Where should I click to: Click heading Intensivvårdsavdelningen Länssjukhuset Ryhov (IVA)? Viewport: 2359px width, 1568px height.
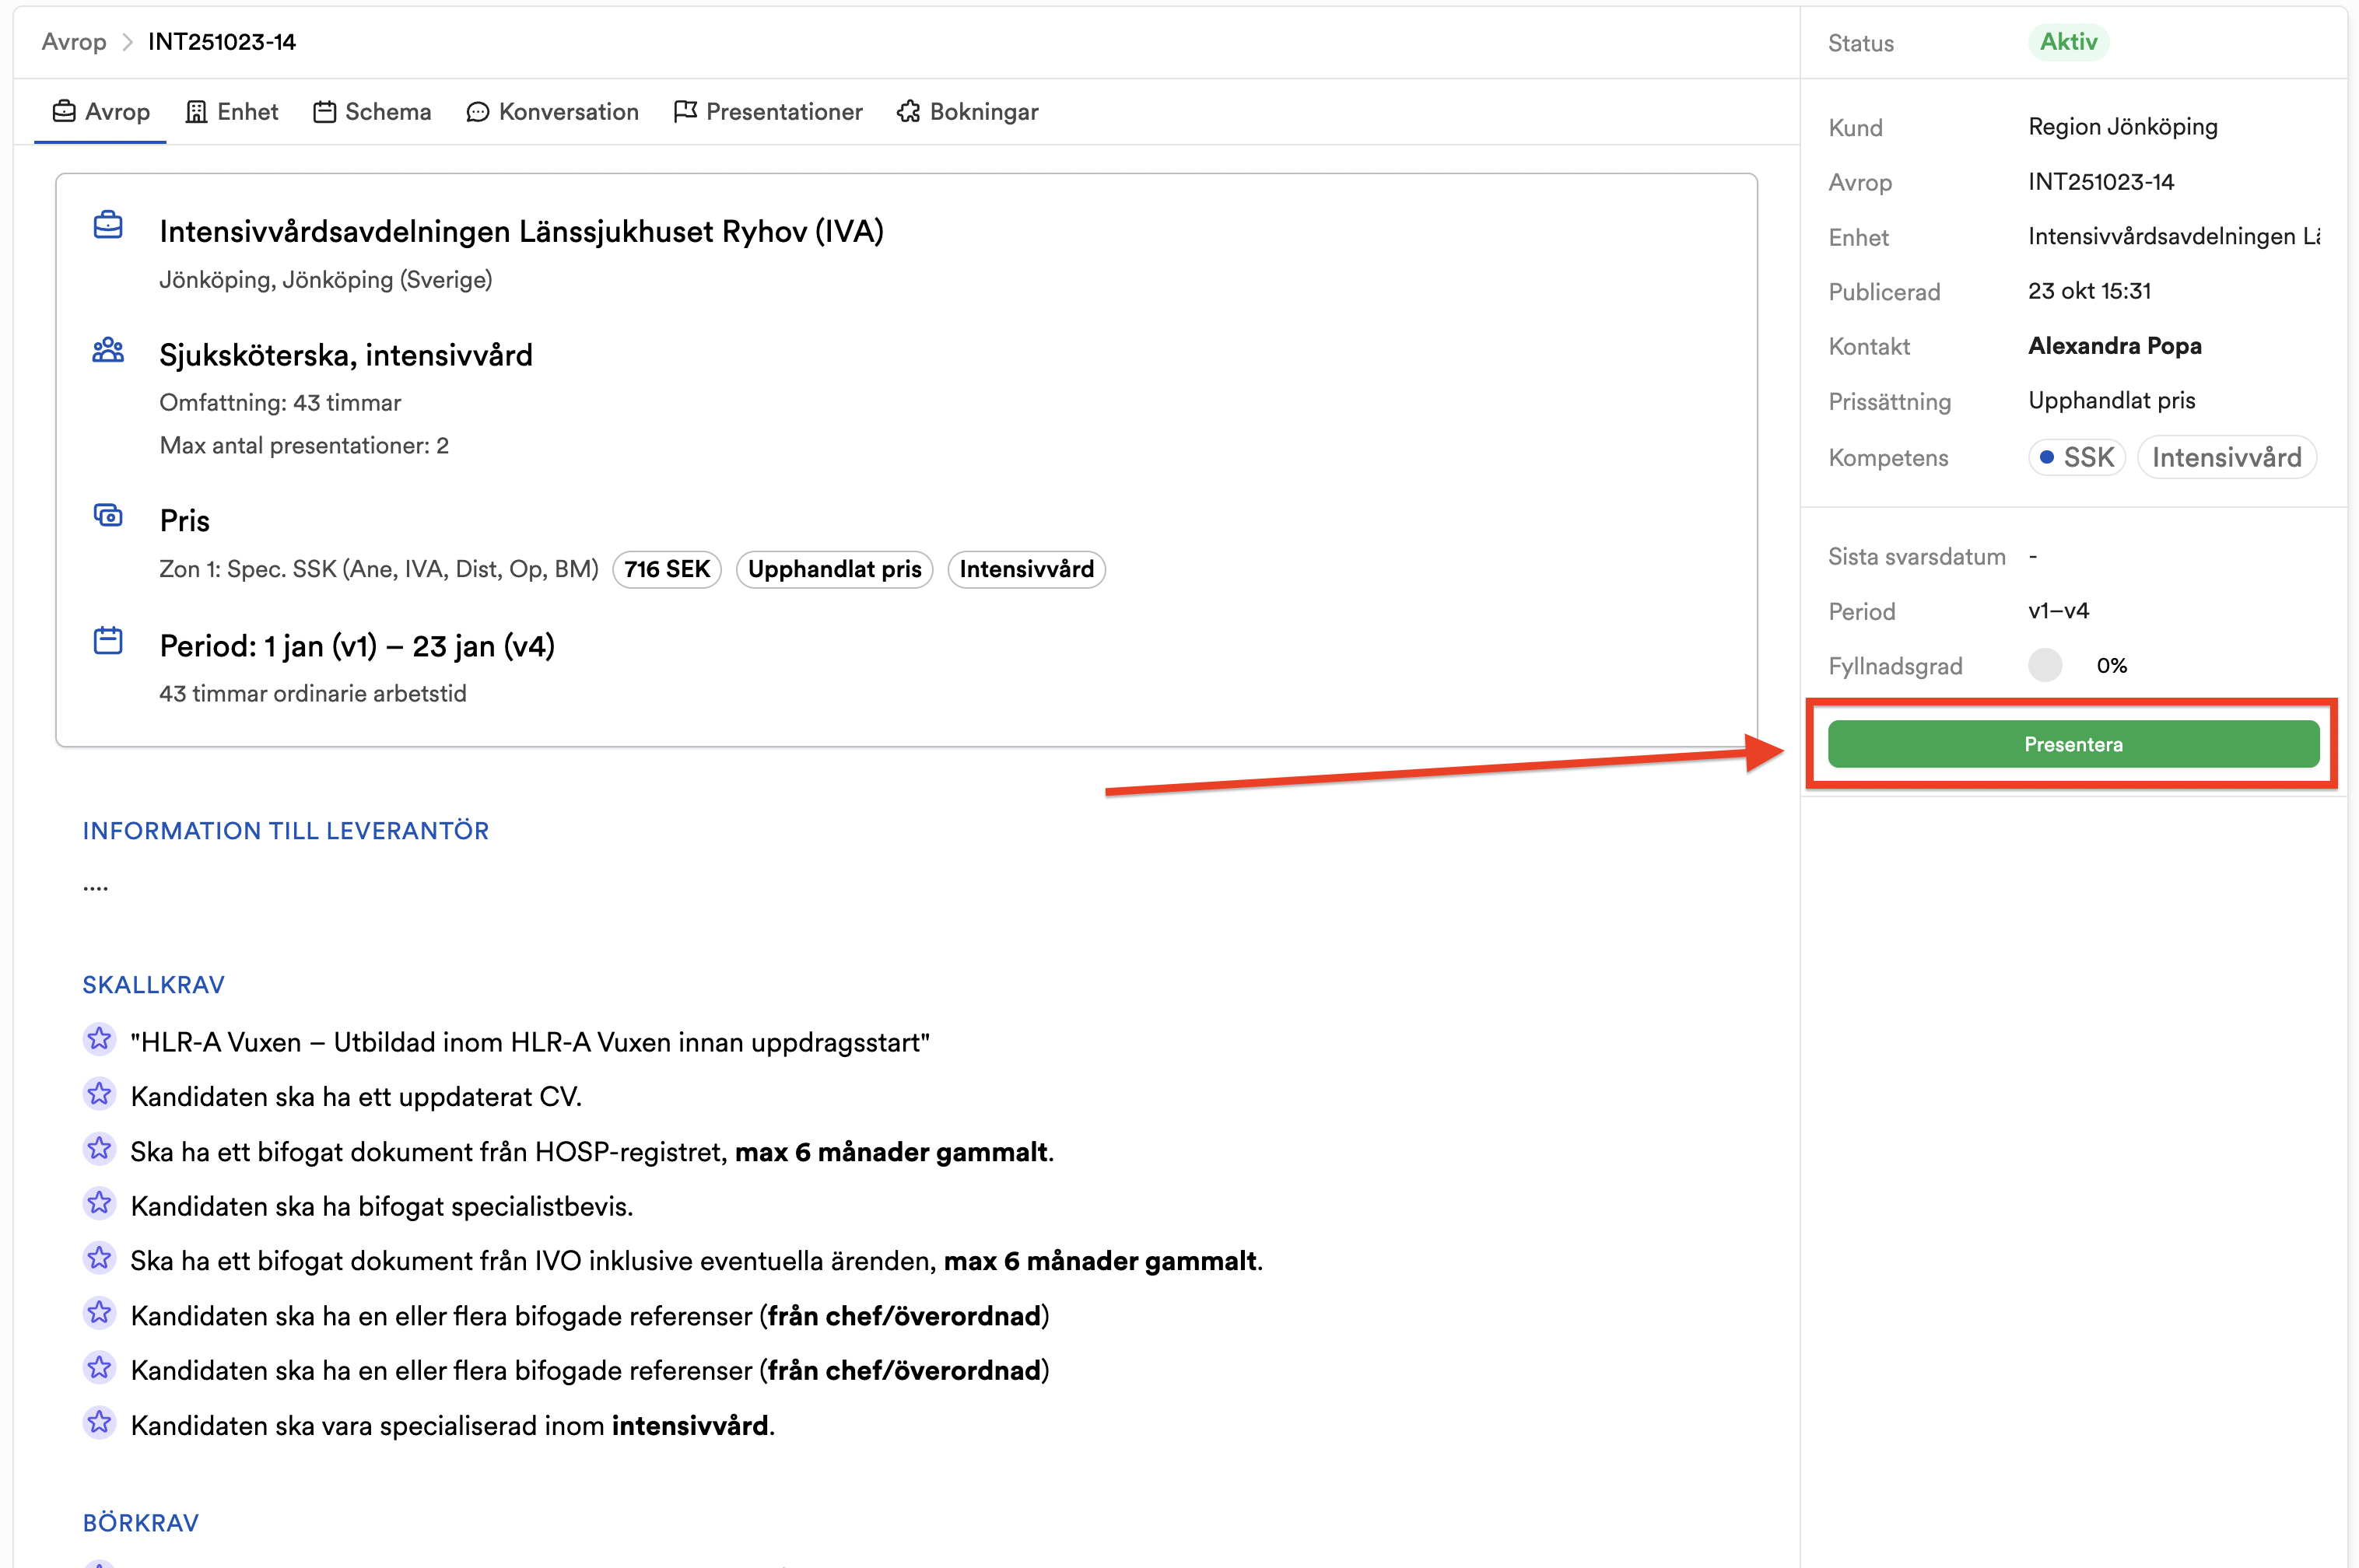pos(521,232)
